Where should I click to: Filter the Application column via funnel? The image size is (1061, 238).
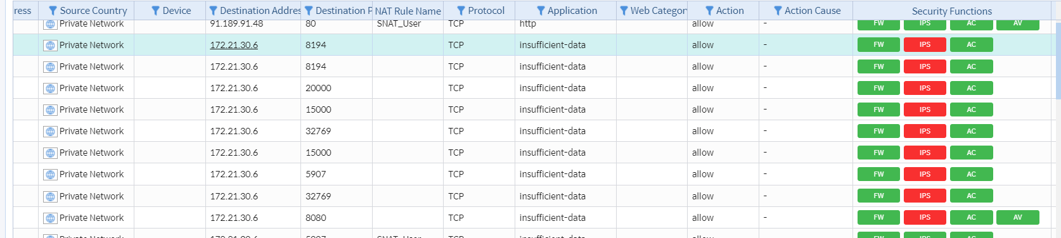(x=541, y=11)
